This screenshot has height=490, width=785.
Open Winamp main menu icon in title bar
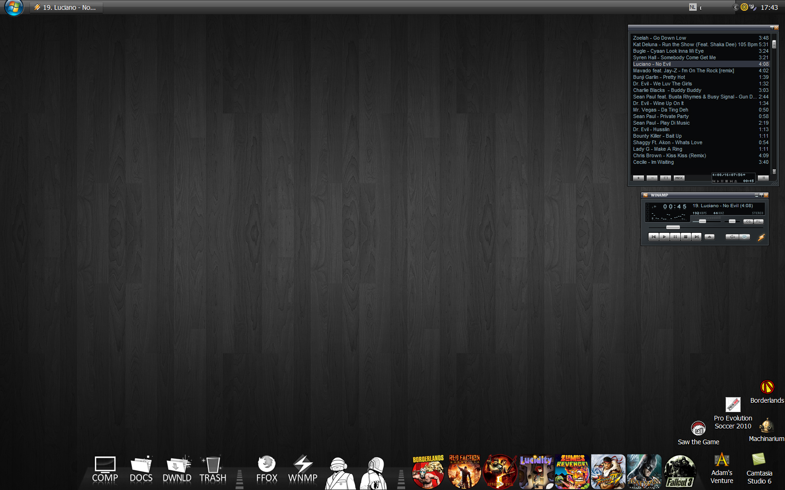click(x=646, y=196)
